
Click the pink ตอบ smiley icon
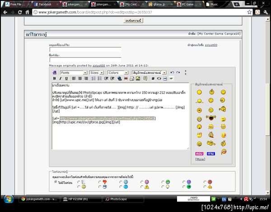(x=199, y=154)
